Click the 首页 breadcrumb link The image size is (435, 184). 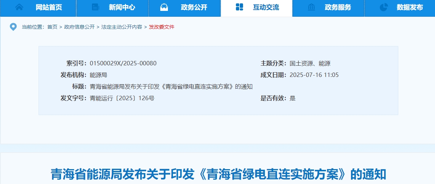52,27
